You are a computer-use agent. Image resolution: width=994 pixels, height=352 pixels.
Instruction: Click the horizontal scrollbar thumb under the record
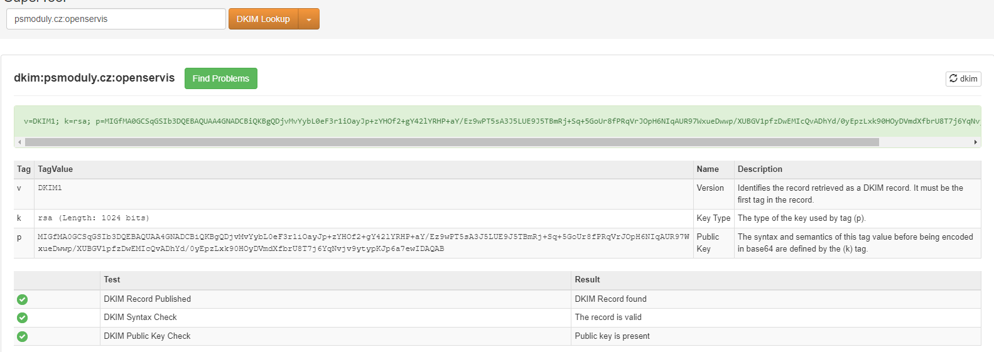coord(451,142)
